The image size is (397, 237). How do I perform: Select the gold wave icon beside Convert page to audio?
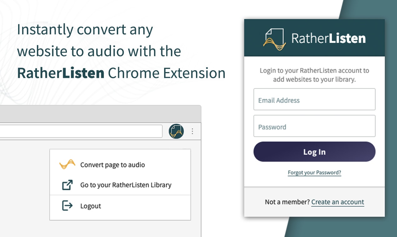(x=67, y=163)
